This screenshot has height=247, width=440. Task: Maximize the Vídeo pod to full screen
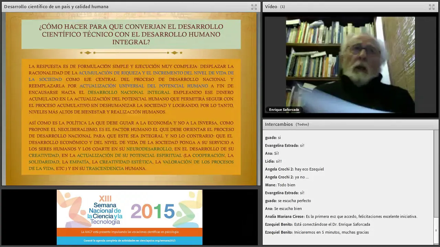coord(432,7)
